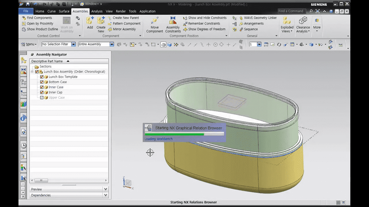369x207 pixels.
Task: Expand the Component Position group options
Action: tap(226, 36)
